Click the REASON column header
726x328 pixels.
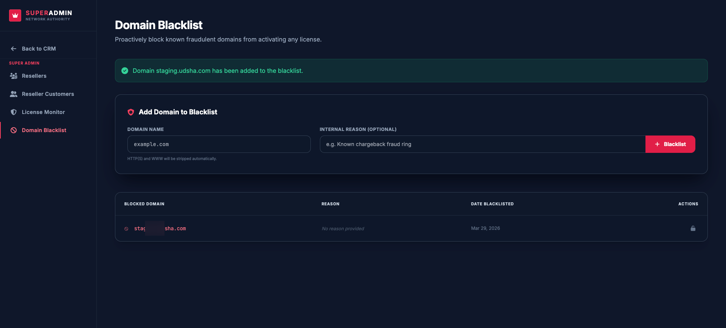coord(330,204)
